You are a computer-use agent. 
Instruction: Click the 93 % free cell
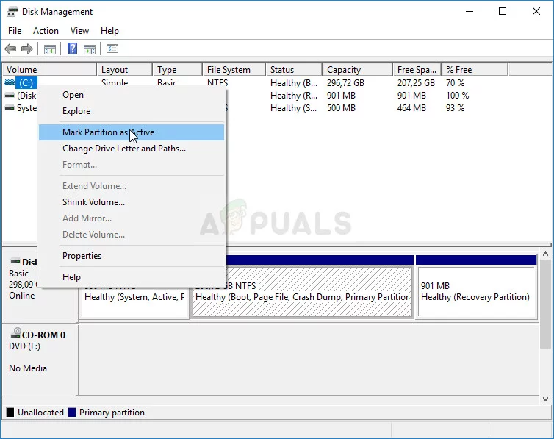coord(455,108)
